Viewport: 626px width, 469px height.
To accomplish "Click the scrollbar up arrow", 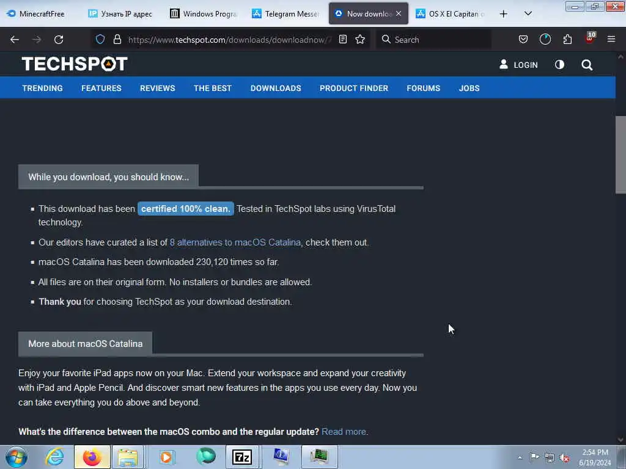I will click(x=620, y=57).
